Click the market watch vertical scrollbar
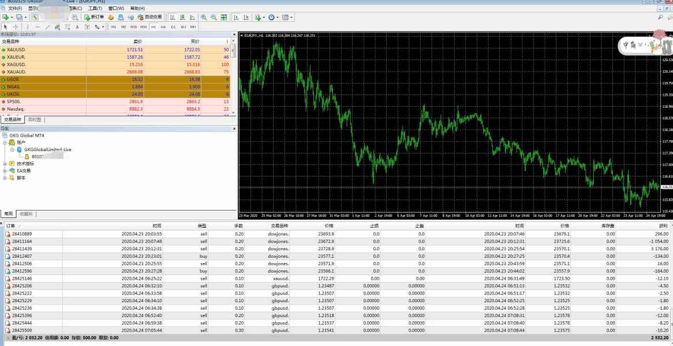Viewport: 673px width, 346px height. point(234,75)
